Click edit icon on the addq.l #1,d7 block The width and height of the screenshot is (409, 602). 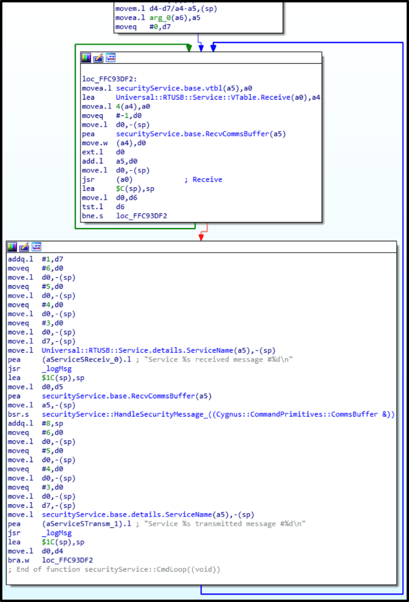tap(24, 247)
